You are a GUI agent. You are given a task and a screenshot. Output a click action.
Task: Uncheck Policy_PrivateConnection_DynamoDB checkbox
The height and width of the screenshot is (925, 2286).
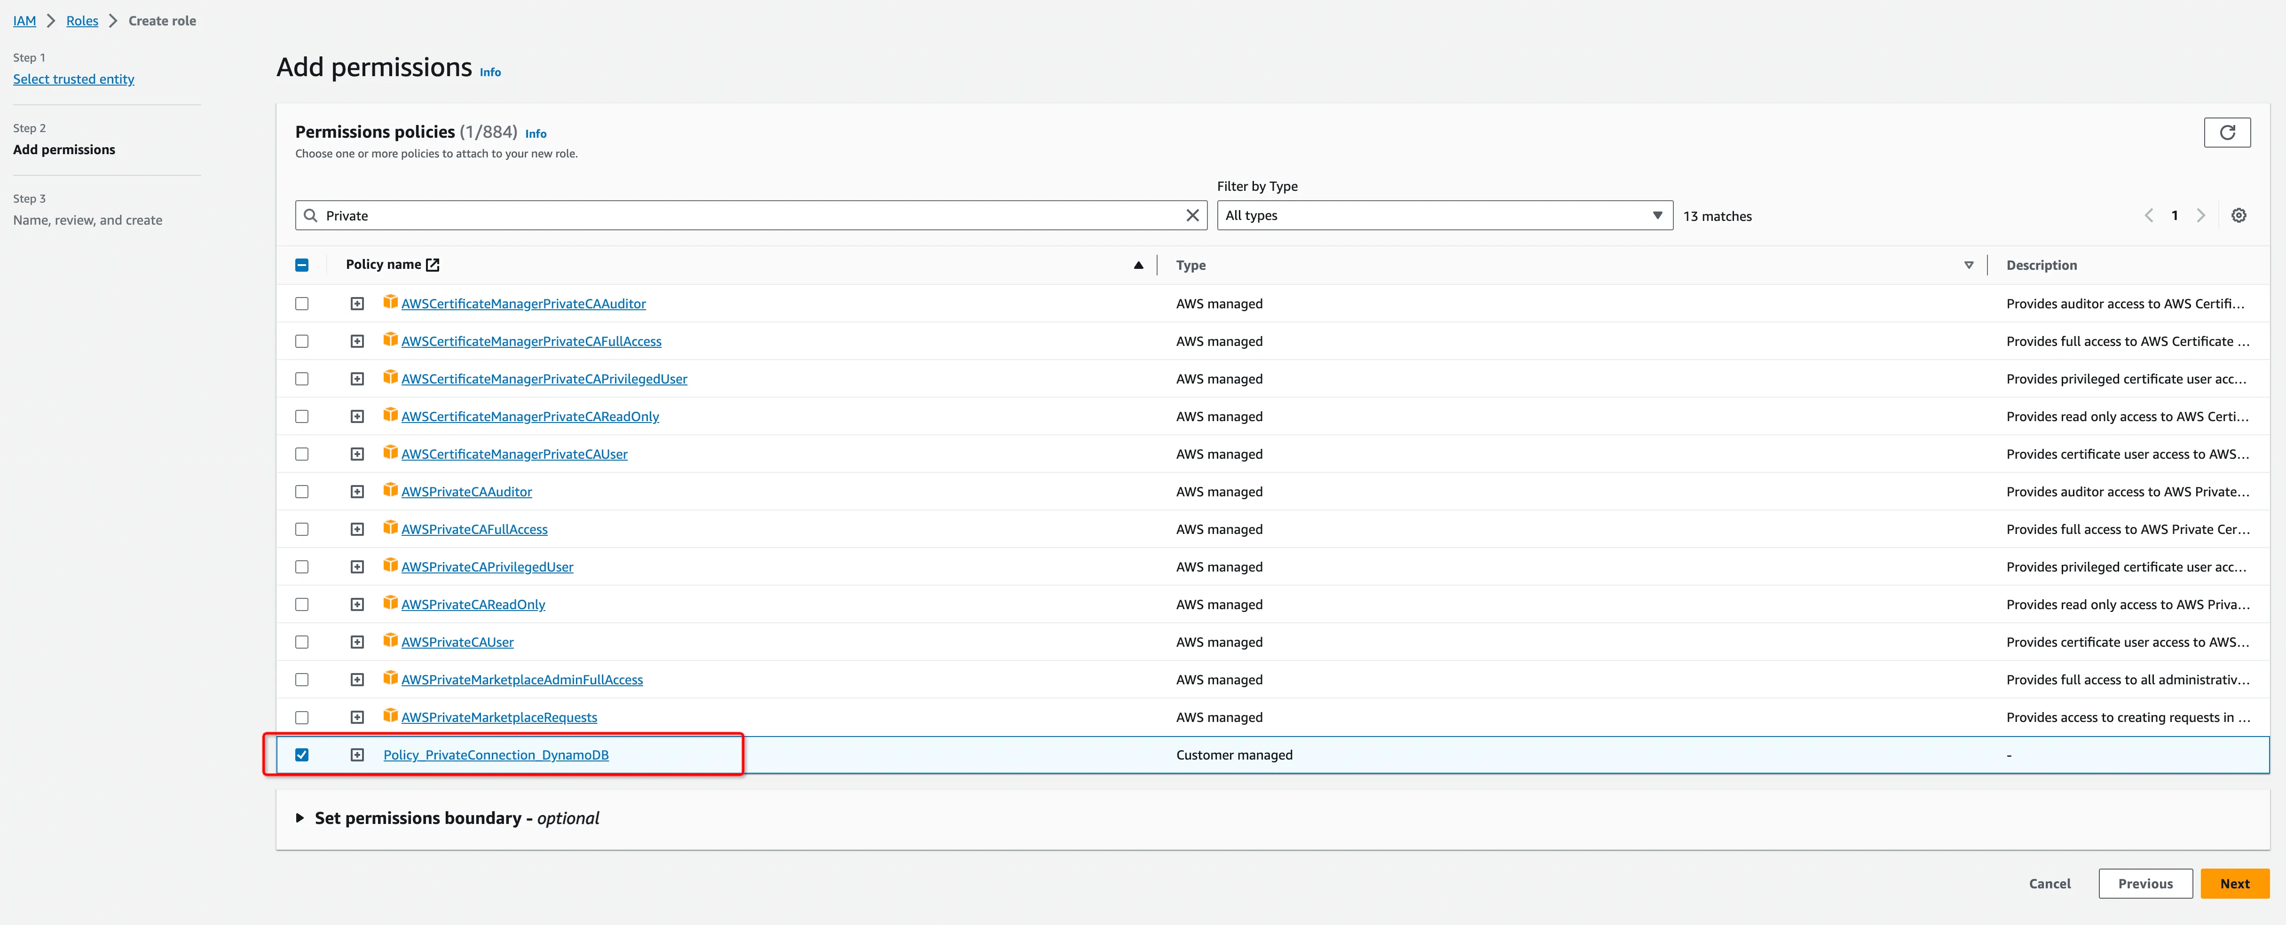(302, 755)
